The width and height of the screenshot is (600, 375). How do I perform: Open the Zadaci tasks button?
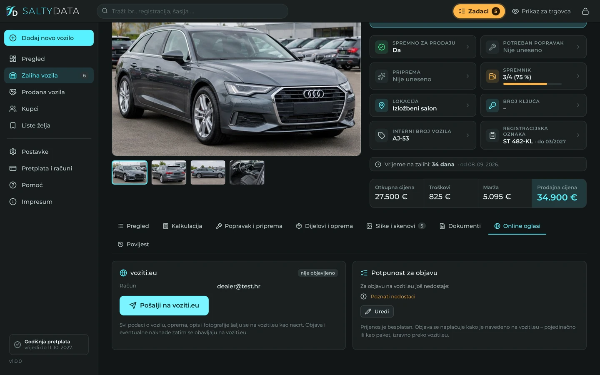pyautogui.click(x=479, y=11)
